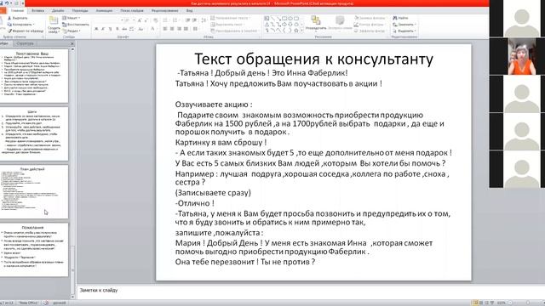Expand the shapes gallery list

[301, 31]
